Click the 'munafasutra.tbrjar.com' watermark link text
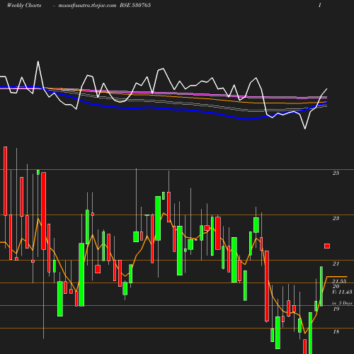 click(x=87, y=6)
